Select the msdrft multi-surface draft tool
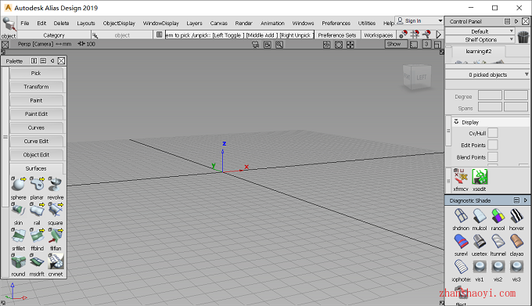This screenshot has width=532, height=306. click(37, 261)
